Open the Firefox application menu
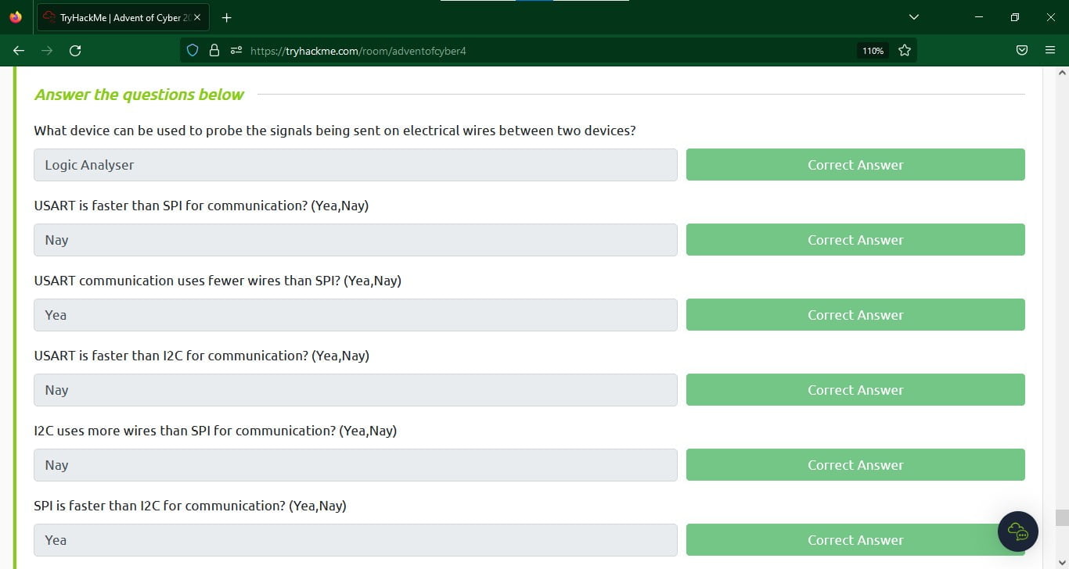1069x569 pixels. pos(1050,51)
